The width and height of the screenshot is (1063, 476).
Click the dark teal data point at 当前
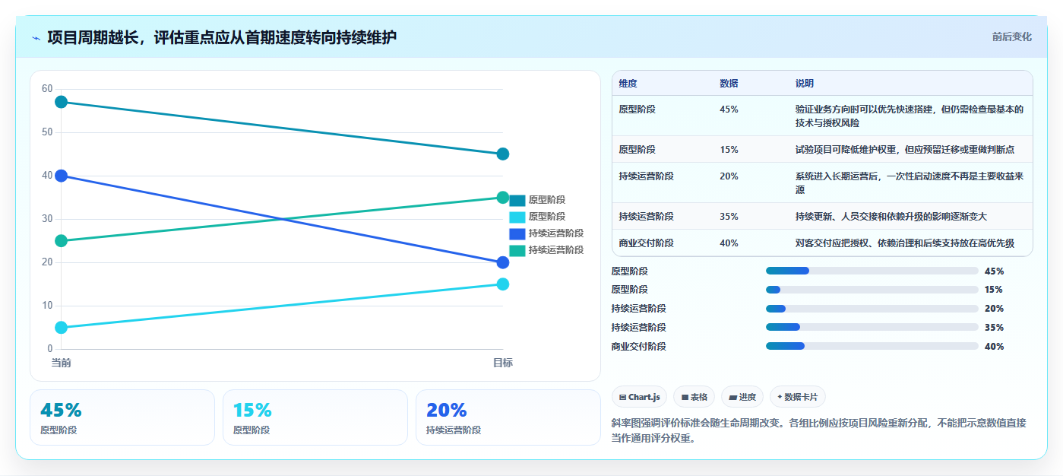(x=62, y=102)
